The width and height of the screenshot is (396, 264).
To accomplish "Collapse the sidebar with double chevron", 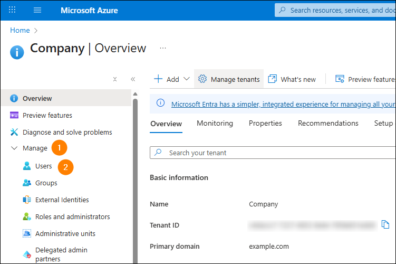I will [133, 79].
